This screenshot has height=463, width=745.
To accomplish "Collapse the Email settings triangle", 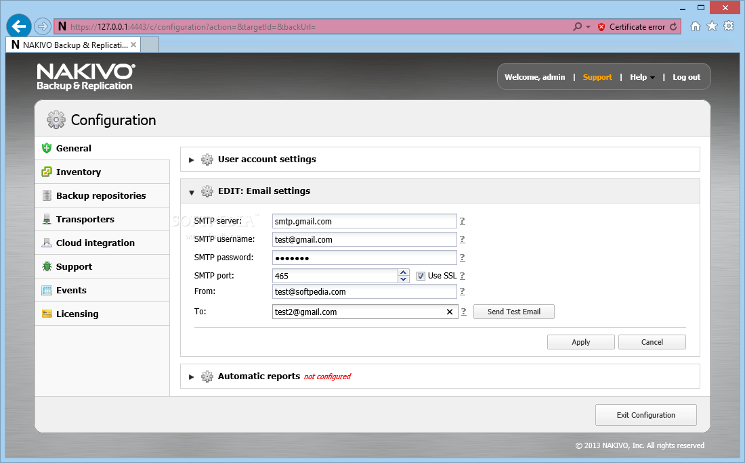I will tap(192, 192).
